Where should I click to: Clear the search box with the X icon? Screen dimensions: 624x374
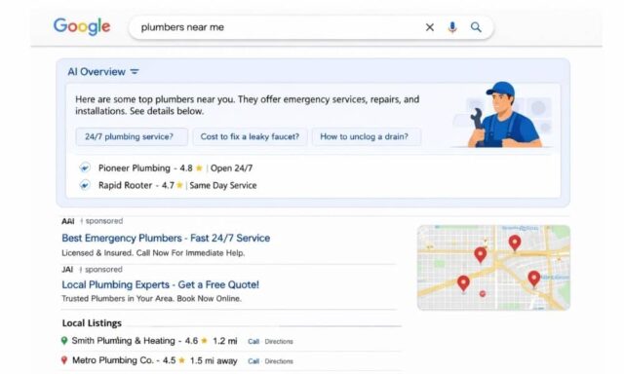click(x=430, y=27)
